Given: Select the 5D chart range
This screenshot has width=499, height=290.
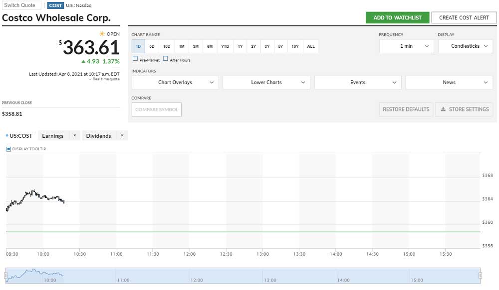Looking at the screenshot, I should (x=152, y=46).
